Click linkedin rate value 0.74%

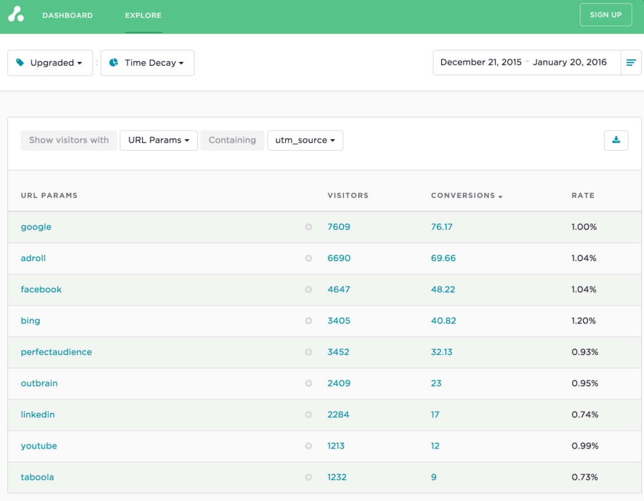(585, 415)
